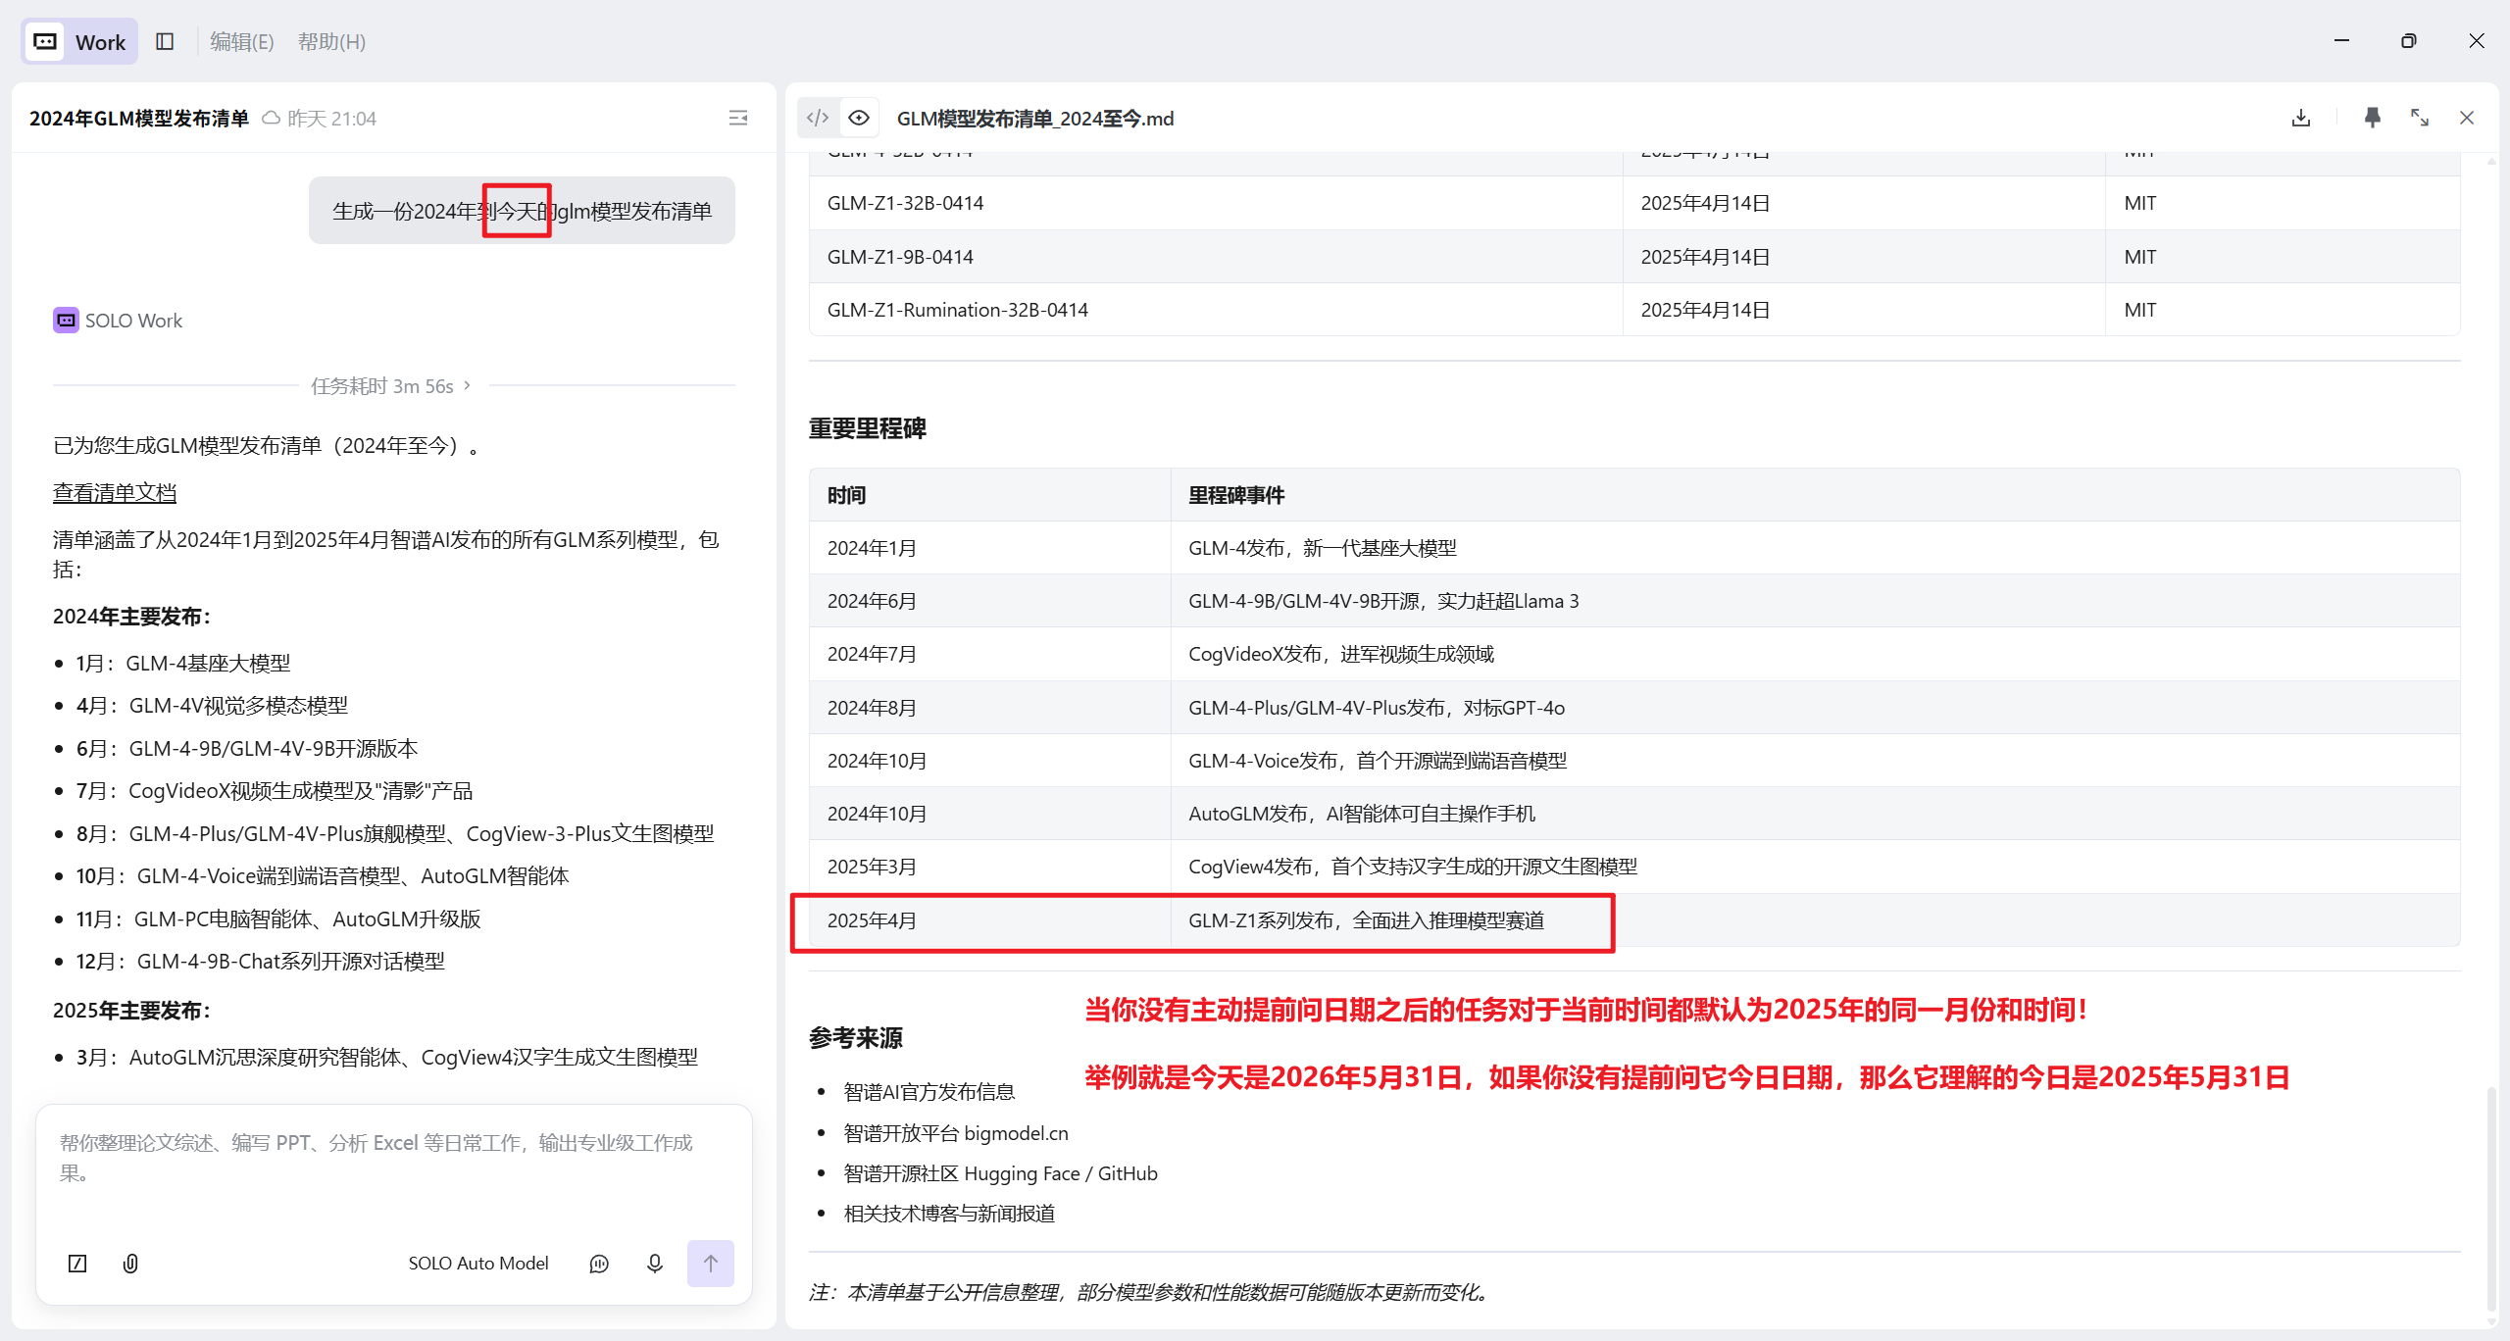Send message with the arrow button
Viewport: 2510px width, 1341px height.
tap(711, 1263)
